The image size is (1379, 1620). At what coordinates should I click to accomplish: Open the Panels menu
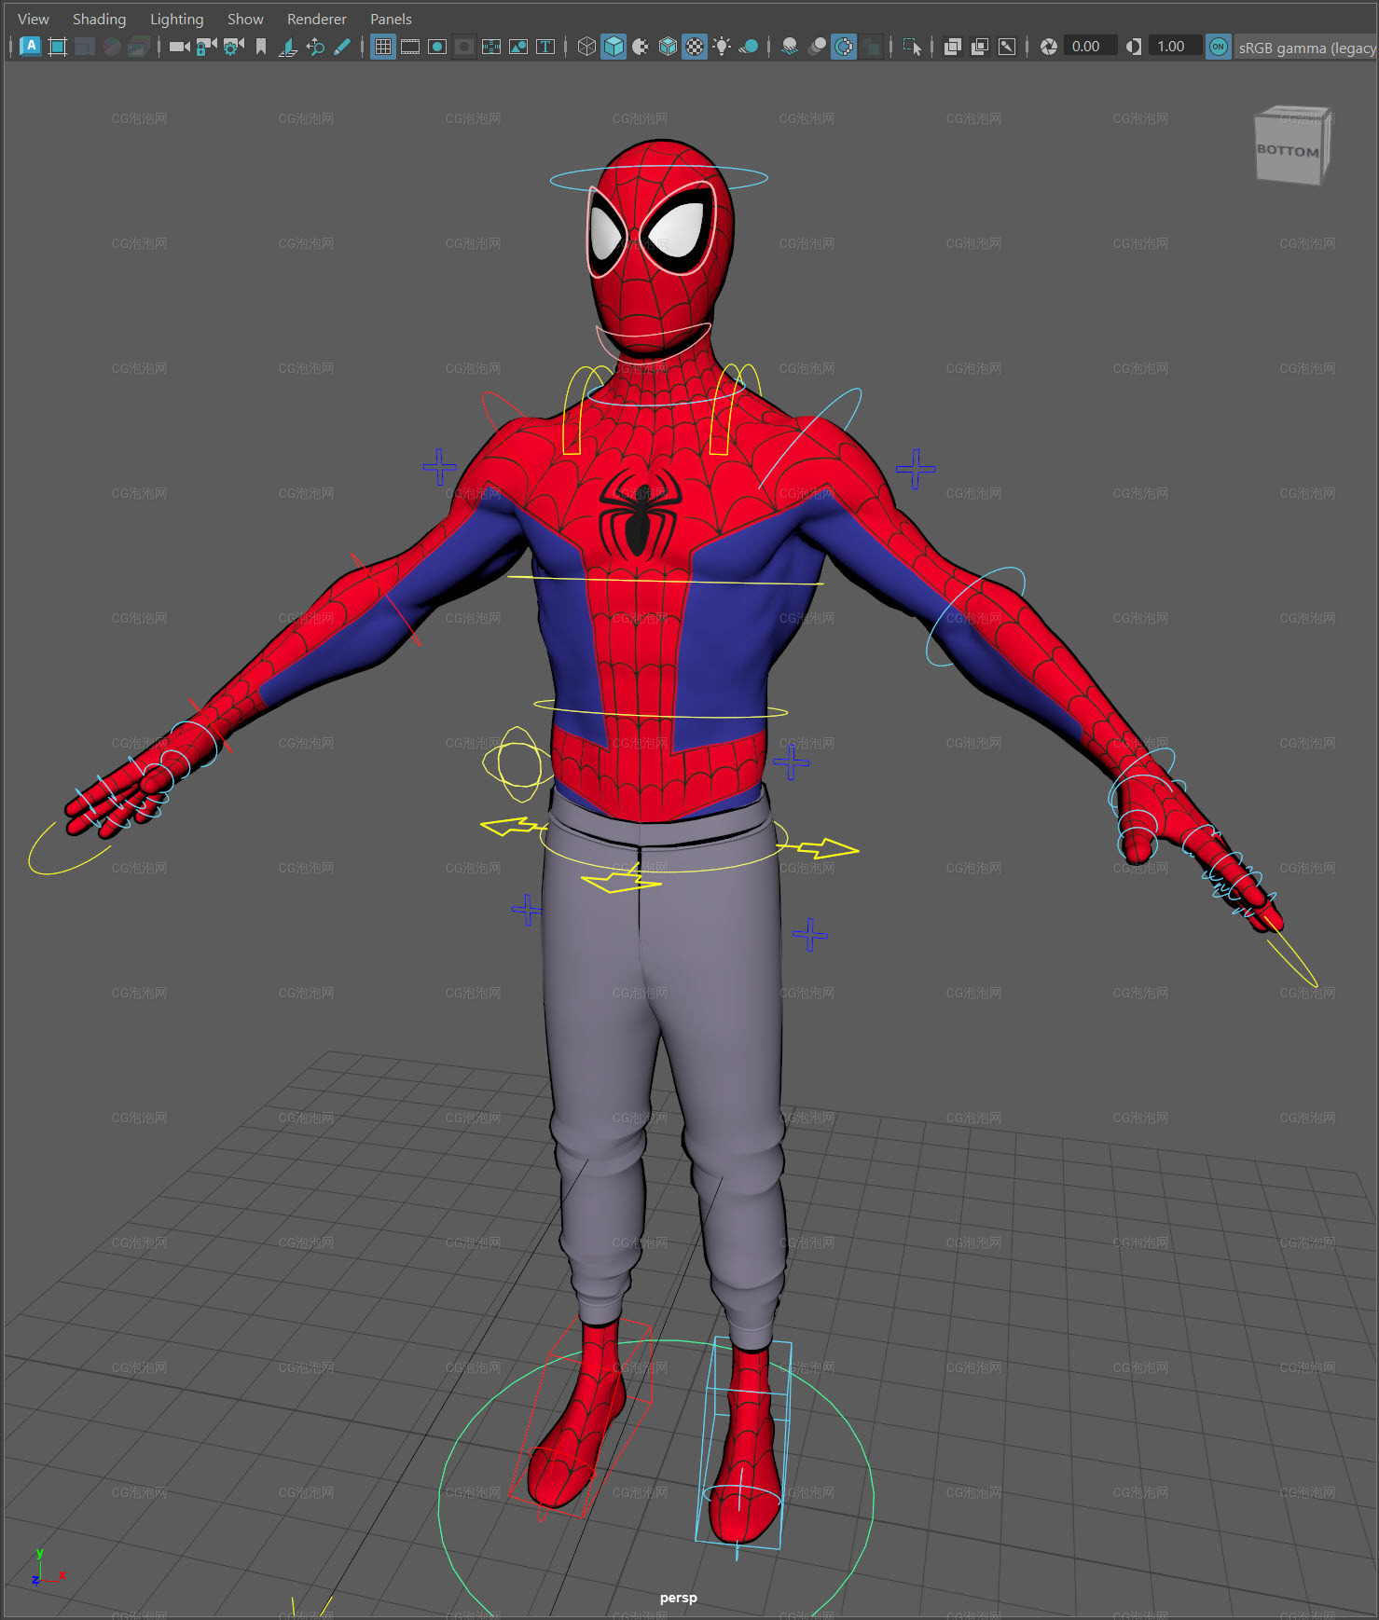[391, 19]
